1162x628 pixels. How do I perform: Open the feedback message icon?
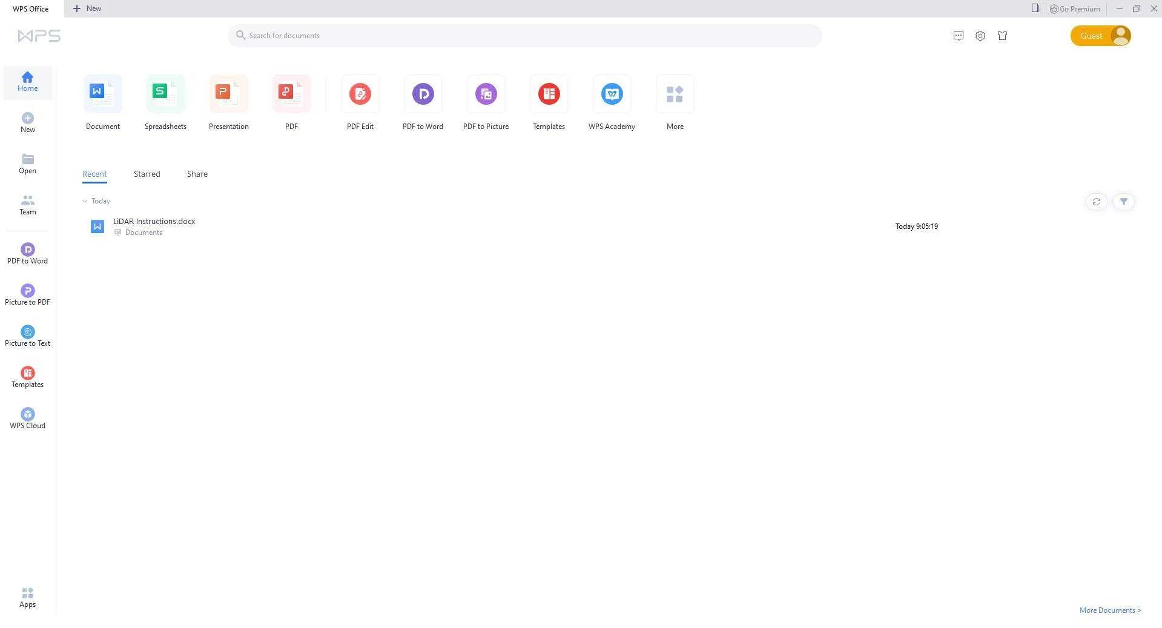[x=958, y=36]
